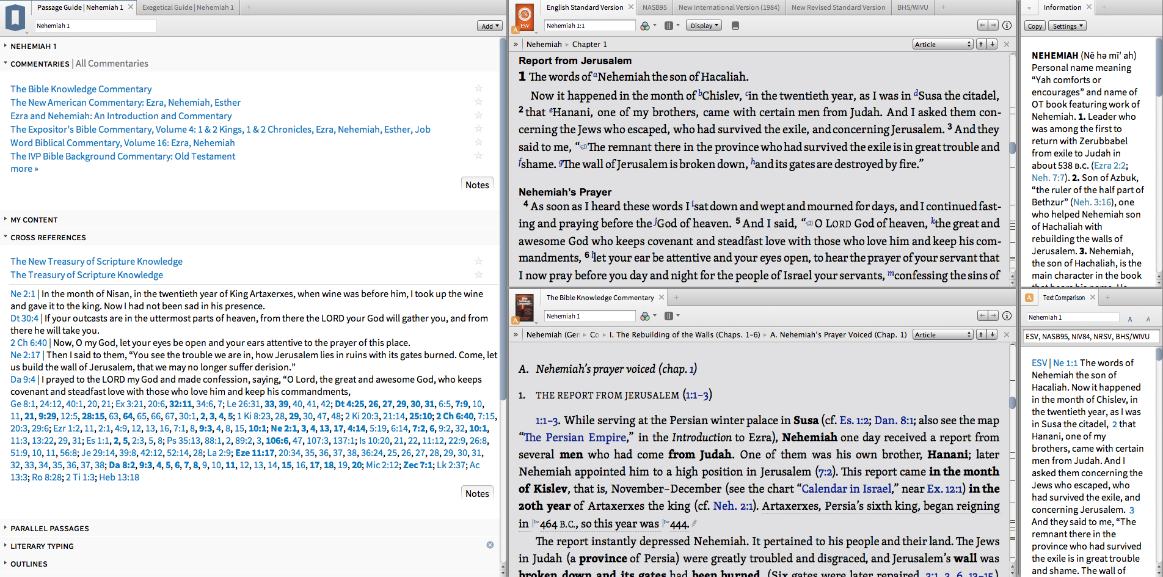Image resolution: width=1163 pixels, height=577 pixels.
Task: Collapse the COMMENTARIES section
Action: pos(5,63)
